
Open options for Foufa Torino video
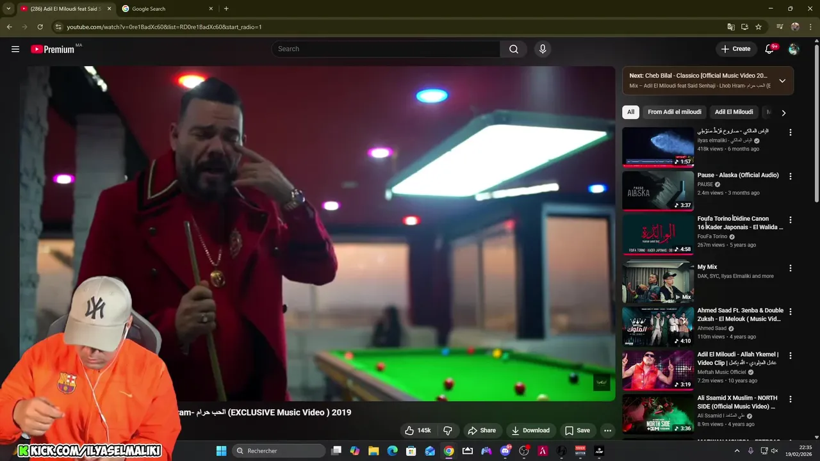pyautogui.click(x=791, y=220)
